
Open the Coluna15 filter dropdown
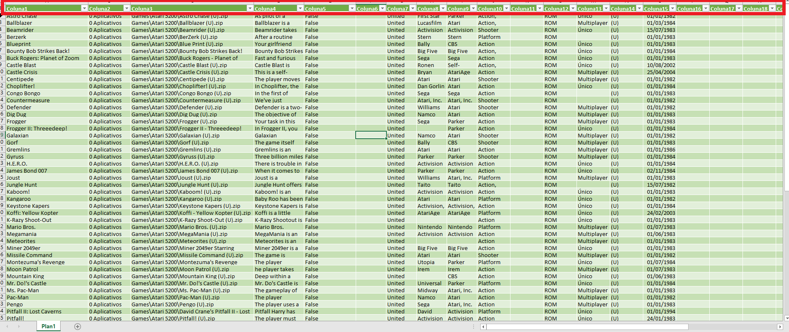click(672, 8)
